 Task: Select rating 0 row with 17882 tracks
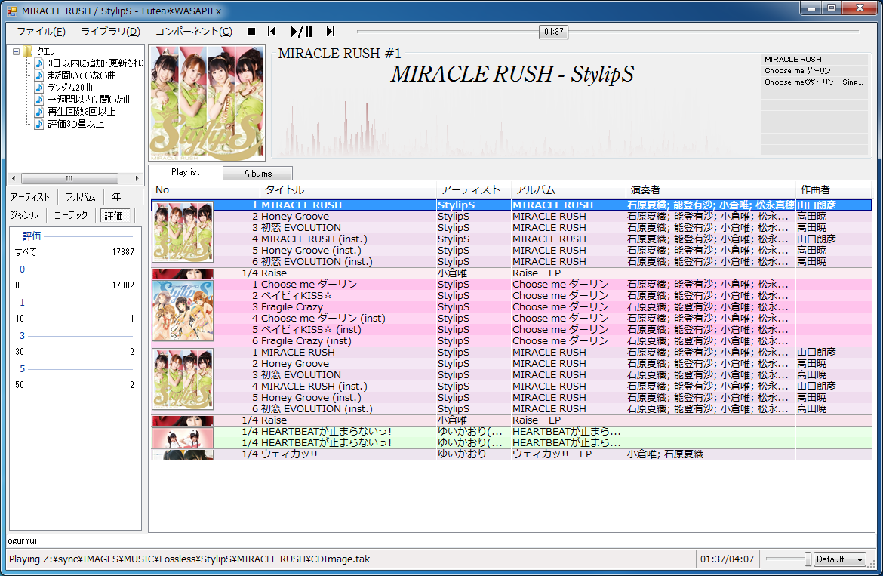[75, 285]
